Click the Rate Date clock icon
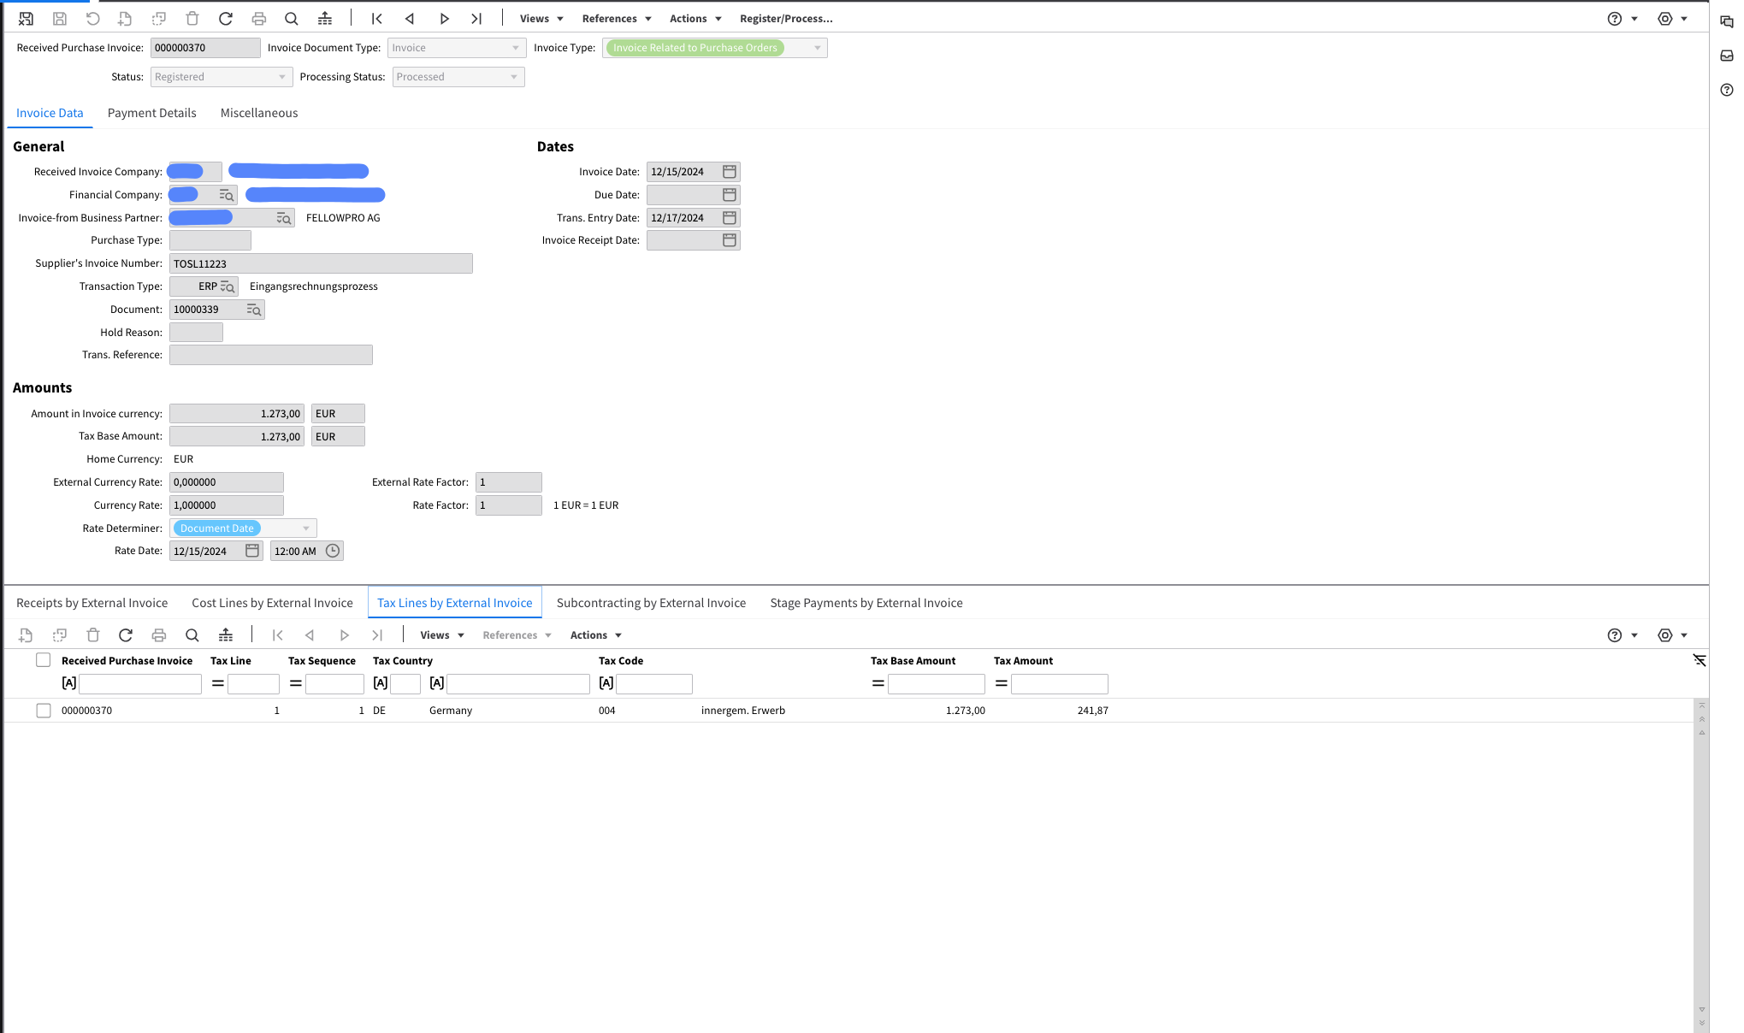This screenshot has height=1033, width=1744. click(x=333, y=551)
